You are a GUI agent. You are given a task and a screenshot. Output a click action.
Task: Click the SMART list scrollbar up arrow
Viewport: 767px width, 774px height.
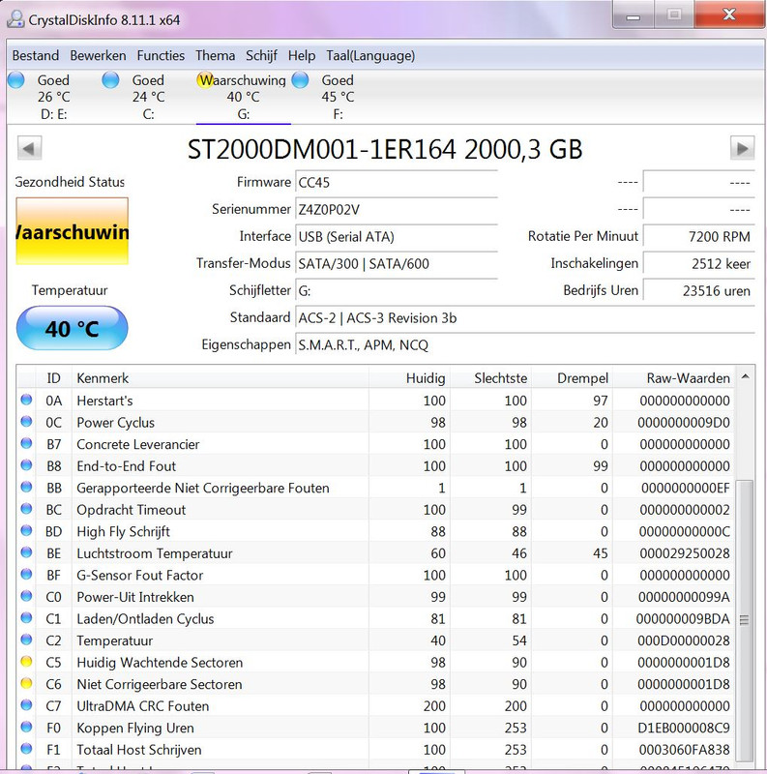pyautogui.click(x=745, y=377)
